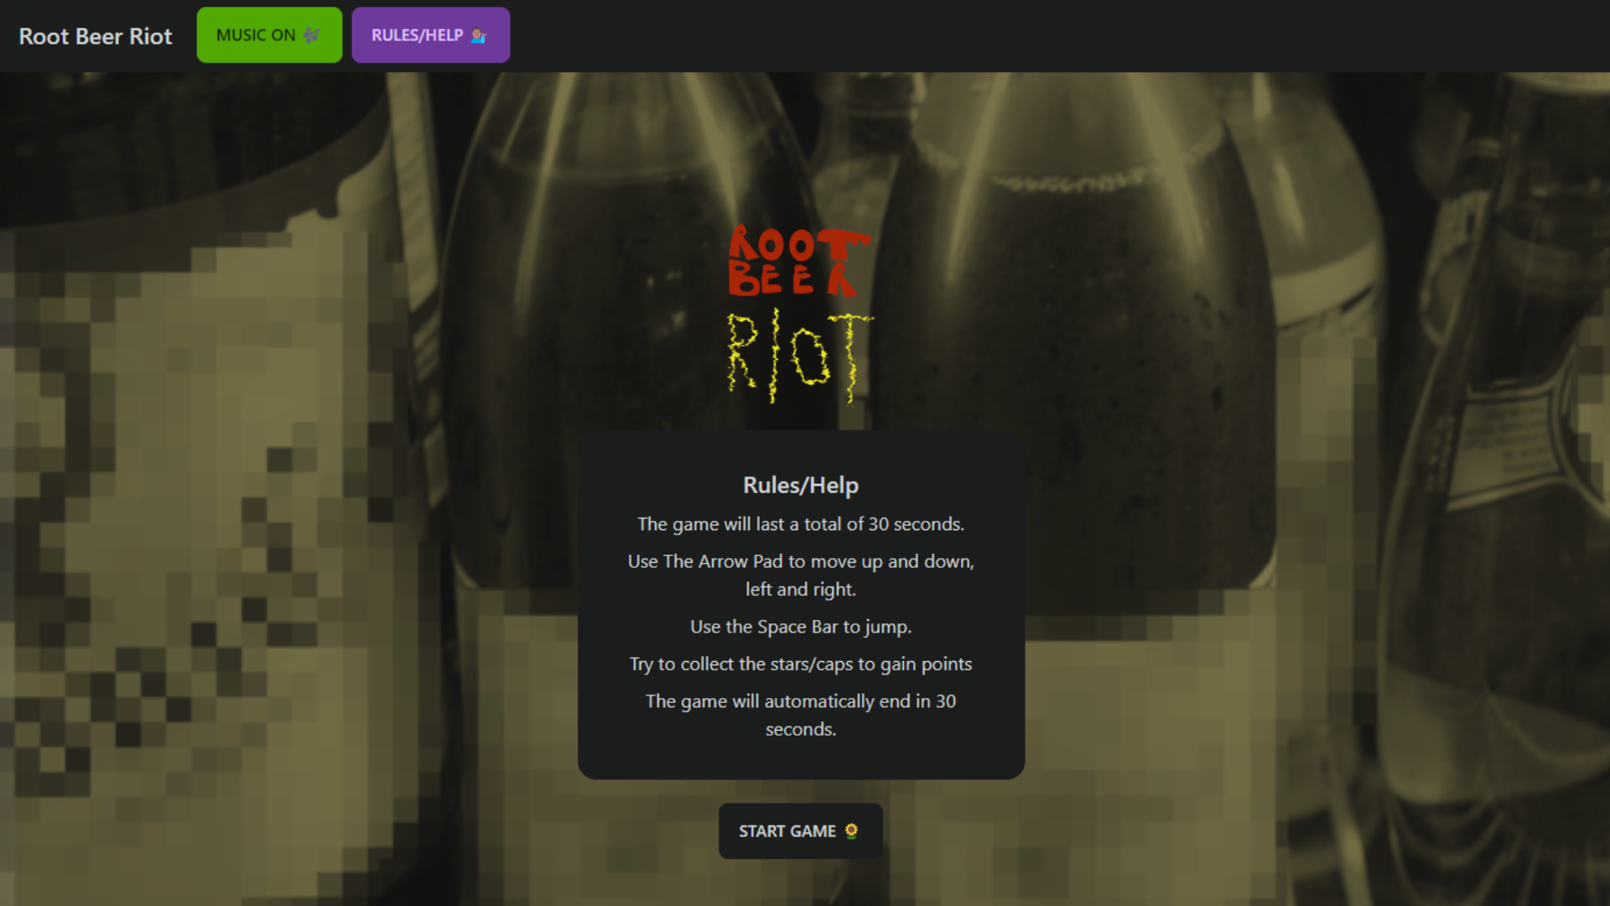Click the final 'seconds.' line in card

click(801, 730)
